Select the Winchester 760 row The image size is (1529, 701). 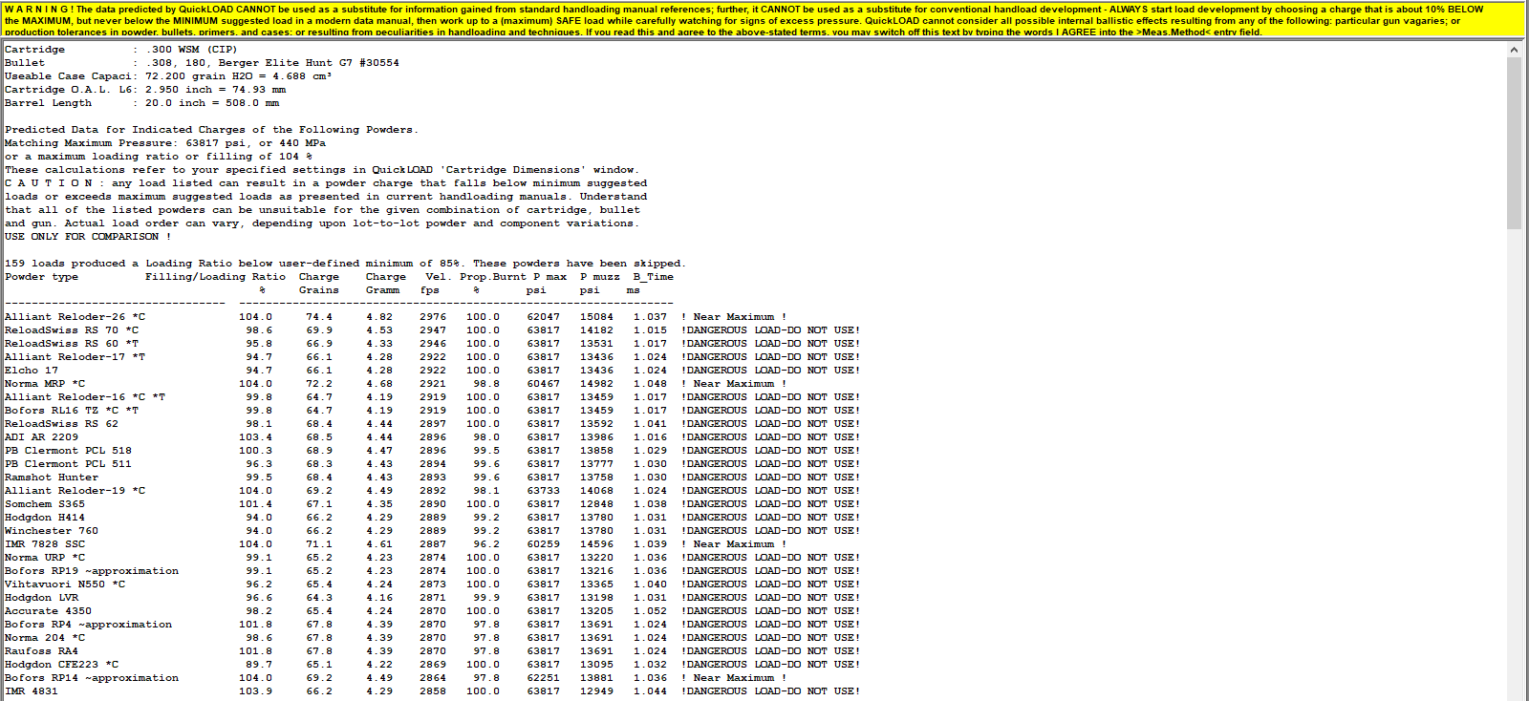tap(432, 531)
